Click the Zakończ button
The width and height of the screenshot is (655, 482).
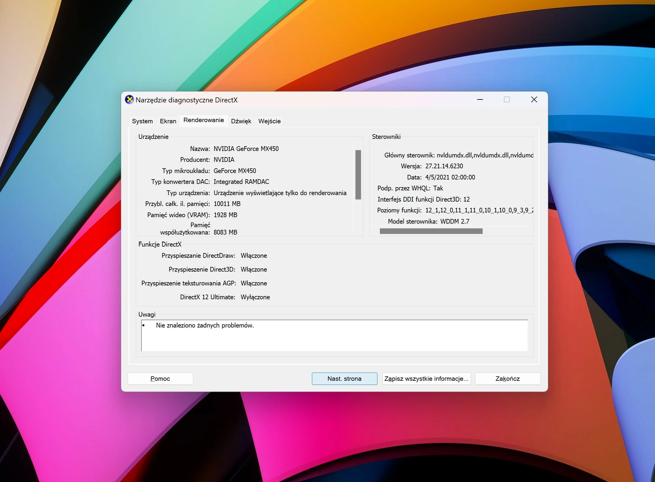[508, 379]
